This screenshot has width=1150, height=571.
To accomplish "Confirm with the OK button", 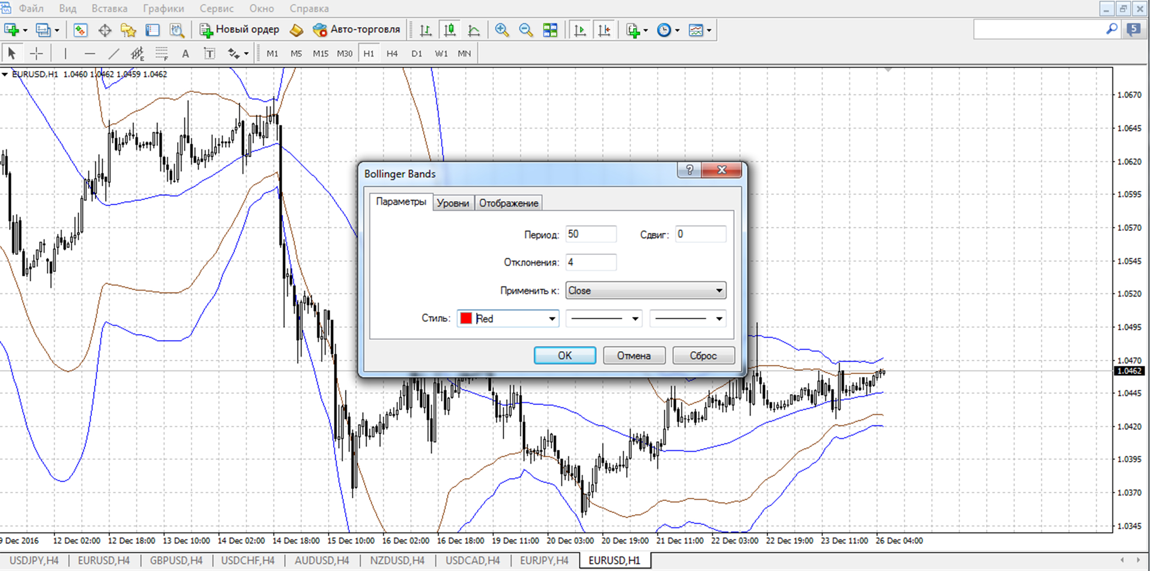I will click(x=565, y=356).
